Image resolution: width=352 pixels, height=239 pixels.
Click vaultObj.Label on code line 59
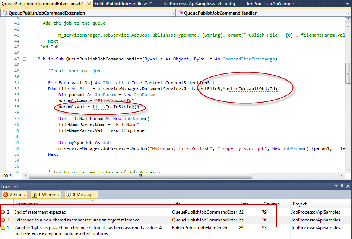point(129,130)
